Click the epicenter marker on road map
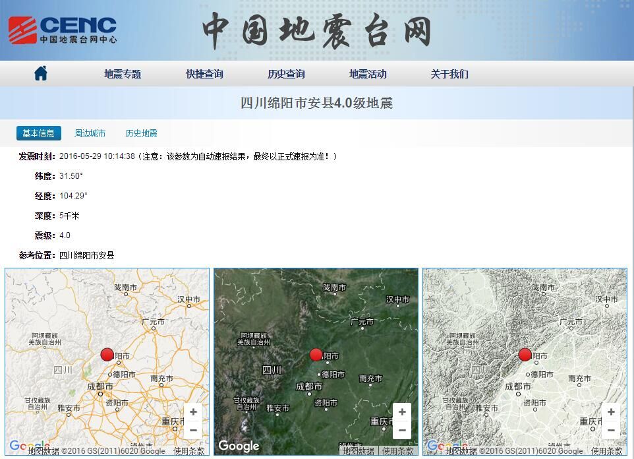The height and width of the screenshot is (459, 634). click(107, 354)
